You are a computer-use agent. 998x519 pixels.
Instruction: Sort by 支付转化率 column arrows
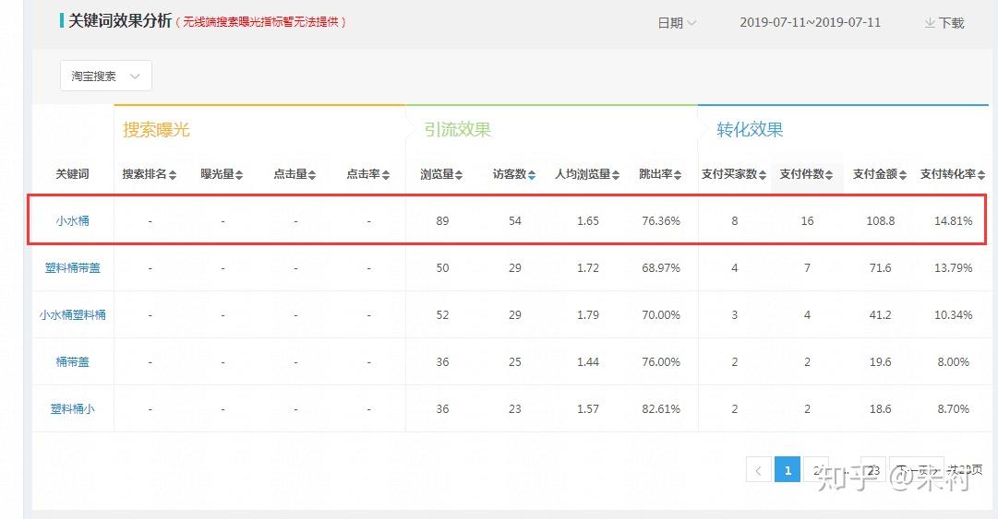pyautogui.click(x=981, y=175)
